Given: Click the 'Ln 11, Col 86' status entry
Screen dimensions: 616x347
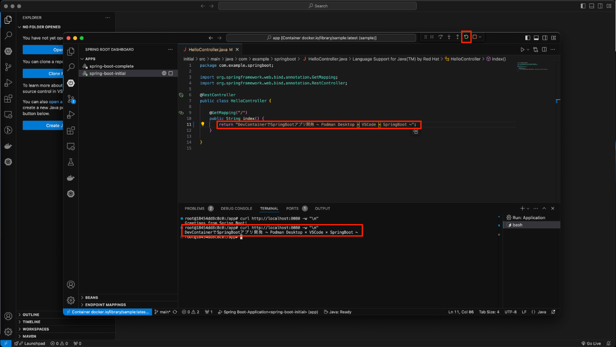Looking at the screenshot, I should tap(461, 312).
